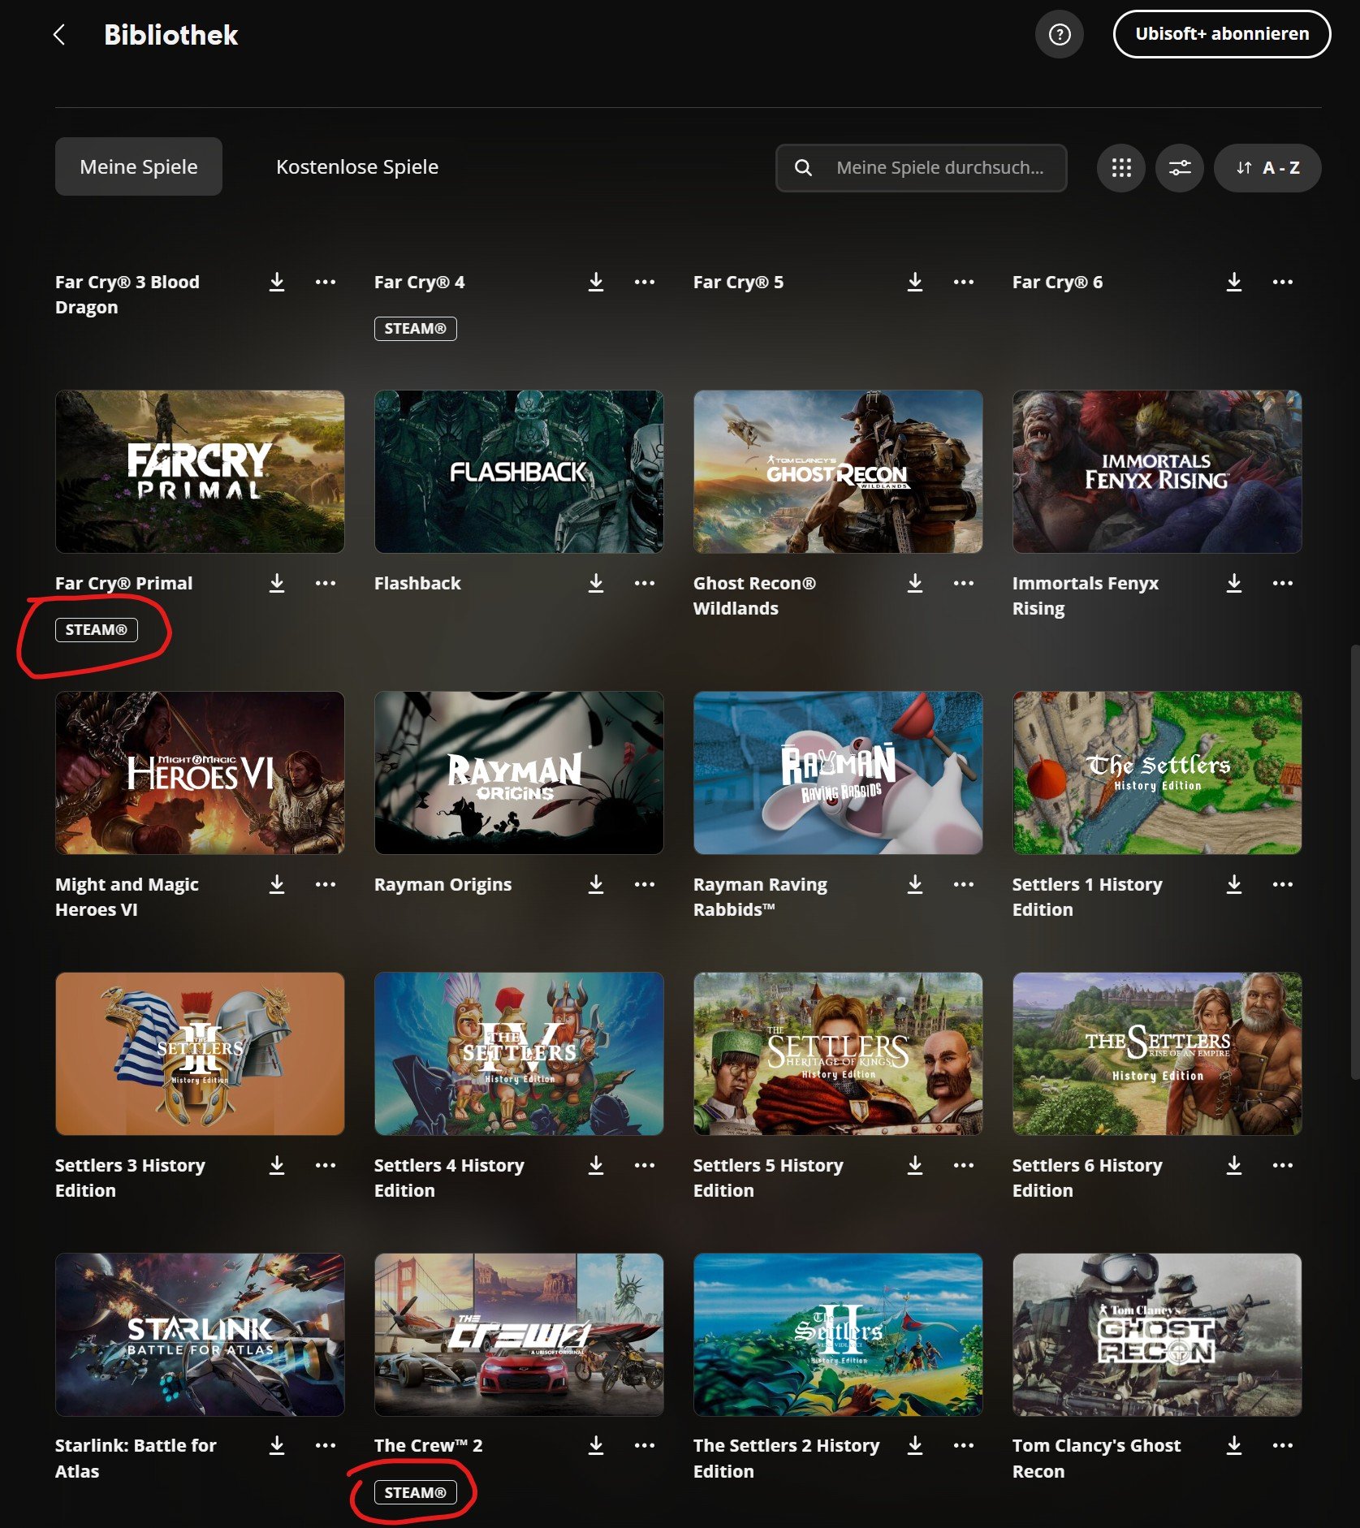Open more options for Immortals Fenyx Rising
1360x1528 pixels.
(1283, 583)
